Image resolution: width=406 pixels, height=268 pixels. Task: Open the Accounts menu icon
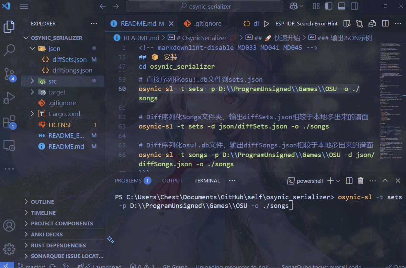(x=9, y=225)
